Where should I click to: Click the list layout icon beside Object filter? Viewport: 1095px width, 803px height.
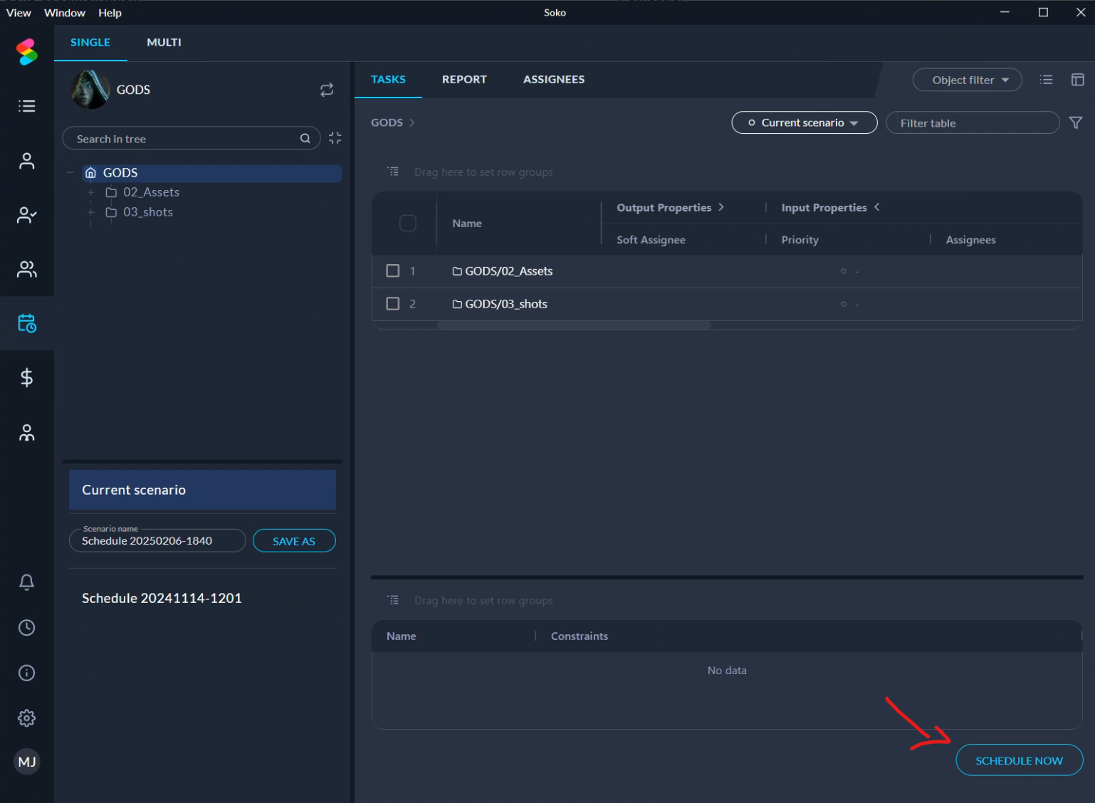click(1046, 80)
